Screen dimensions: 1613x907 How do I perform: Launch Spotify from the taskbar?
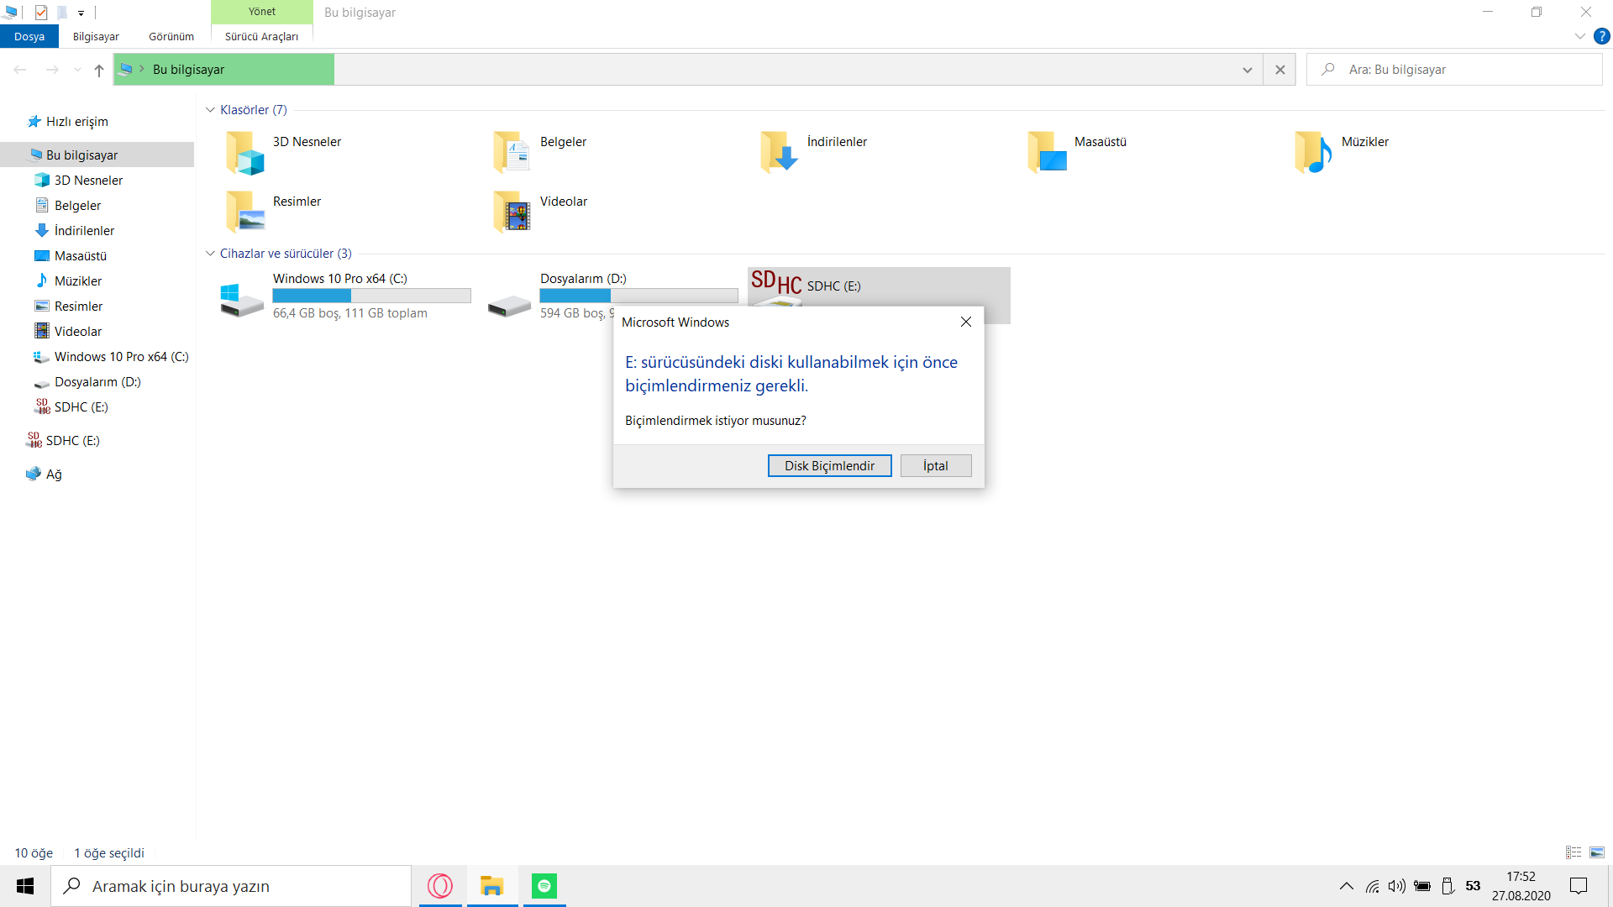[544, 886]
